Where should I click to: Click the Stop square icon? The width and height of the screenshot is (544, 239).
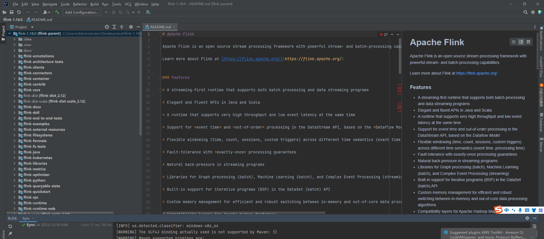[139, 12]
